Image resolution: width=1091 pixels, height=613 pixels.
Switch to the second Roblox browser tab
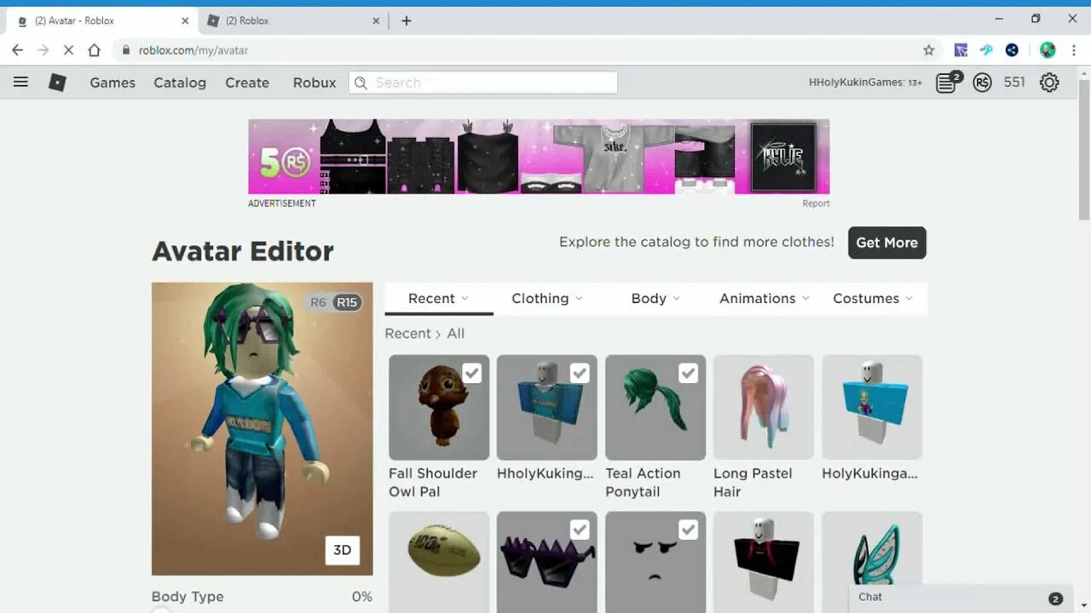(293, 20)
